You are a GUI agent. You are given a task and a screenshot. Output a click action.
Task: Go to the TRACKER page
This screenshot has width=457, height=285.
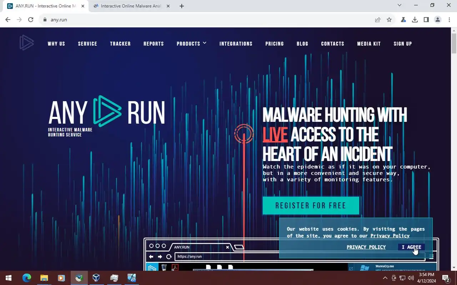click(120, 44)
